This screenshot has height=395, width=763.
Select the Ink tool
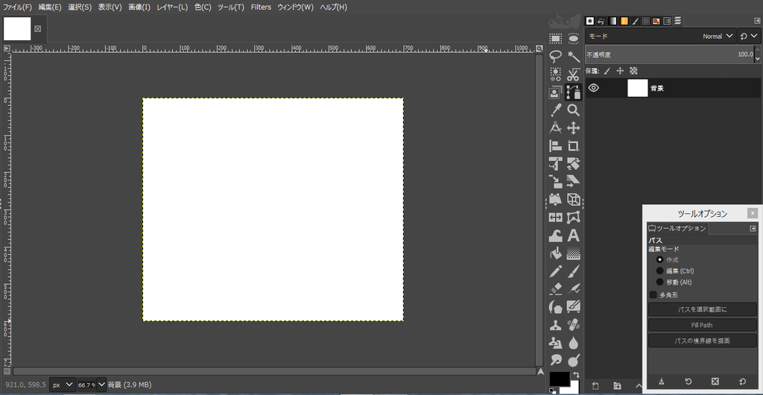point(555,307)
